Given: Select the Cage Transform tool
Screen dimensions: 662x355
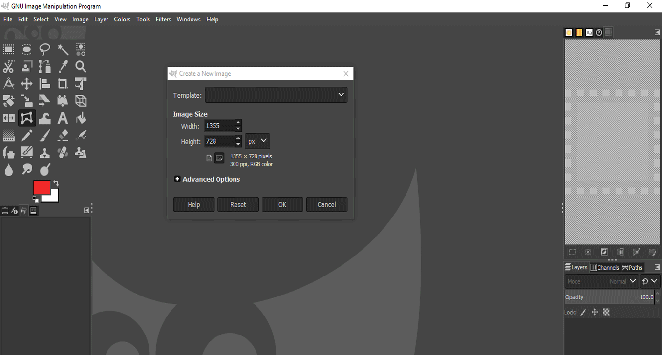Looking at the screenshot, I should (27, 118).
